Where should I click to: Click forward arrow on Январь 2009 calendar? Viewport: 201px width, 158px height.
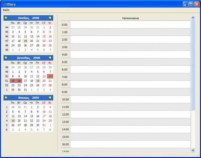point(50,97)
